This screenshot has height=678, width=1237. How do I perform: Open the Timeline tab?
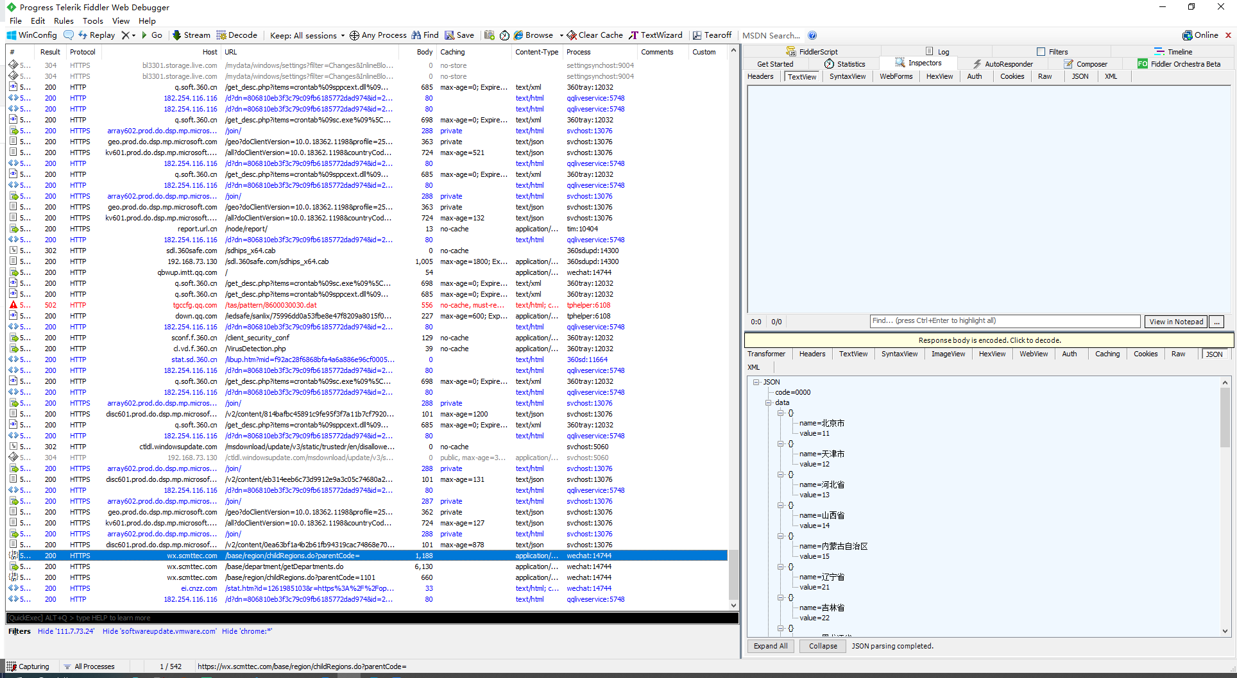click(1173, 52)
